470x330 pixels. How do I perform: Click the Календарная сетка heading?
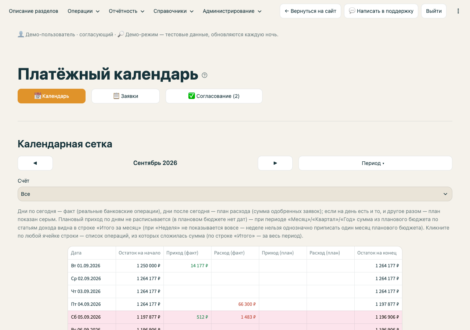[x=65, y=144]
